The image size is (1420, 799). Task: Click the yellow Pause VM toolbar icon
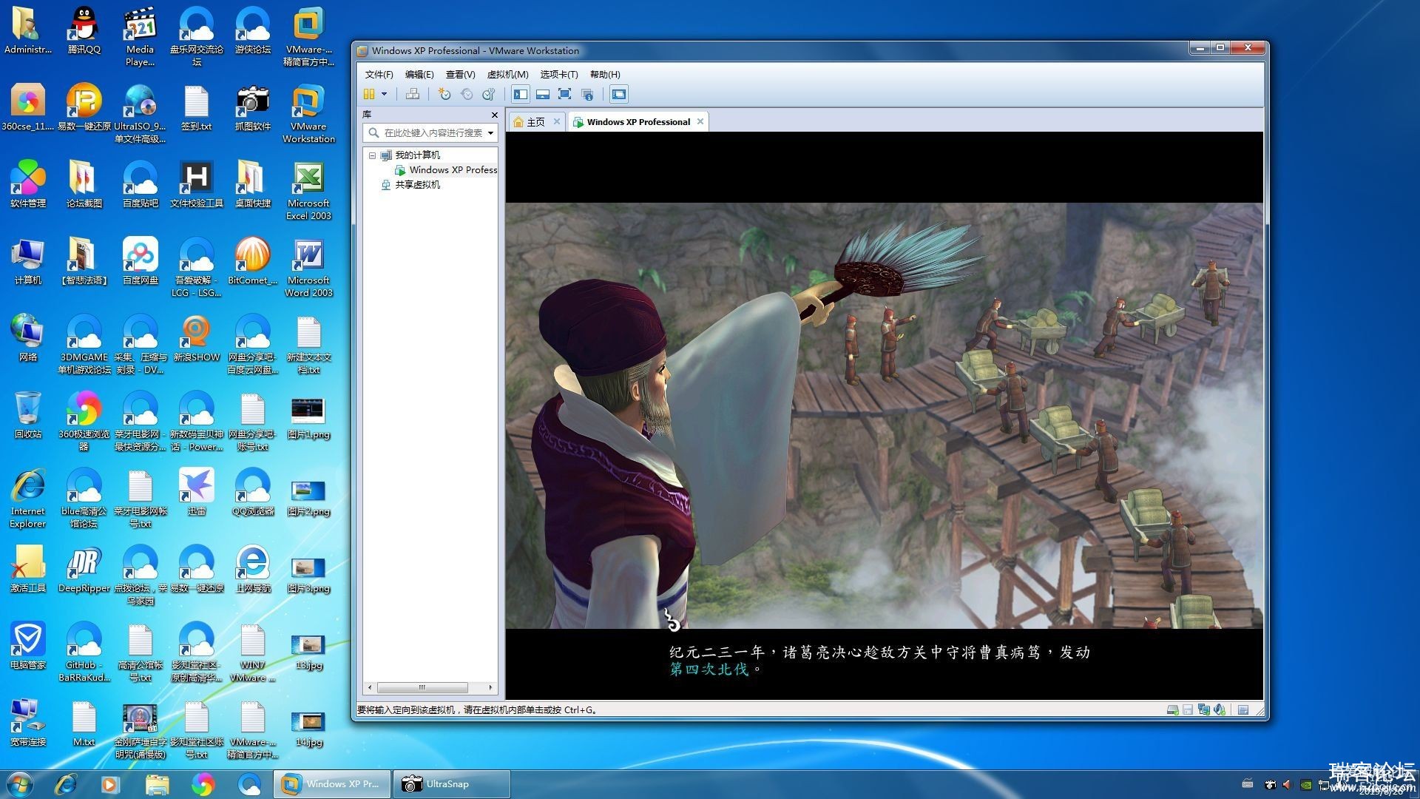[x=369, y=94]
